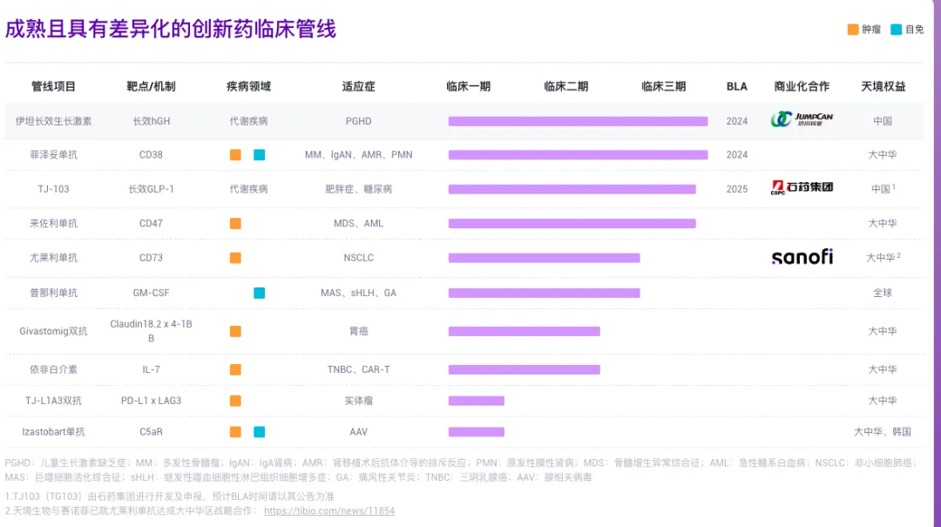The image size is (941, 527).
Task: Click the blue square in 普那利单抗 row
Action: [x=259, y=293]
